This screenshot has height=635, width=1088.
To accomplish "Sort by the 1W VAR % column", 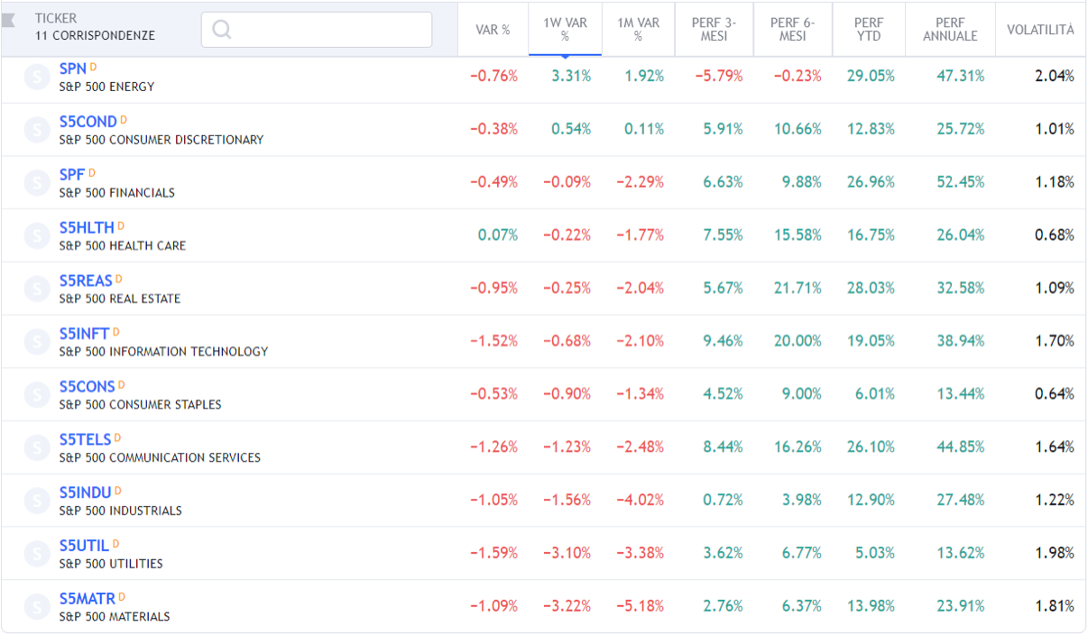I will click(x=565, y=29).
